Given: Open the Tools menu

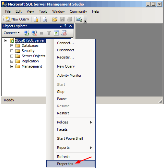Looking at the screenshot, I should pos(43,11).
